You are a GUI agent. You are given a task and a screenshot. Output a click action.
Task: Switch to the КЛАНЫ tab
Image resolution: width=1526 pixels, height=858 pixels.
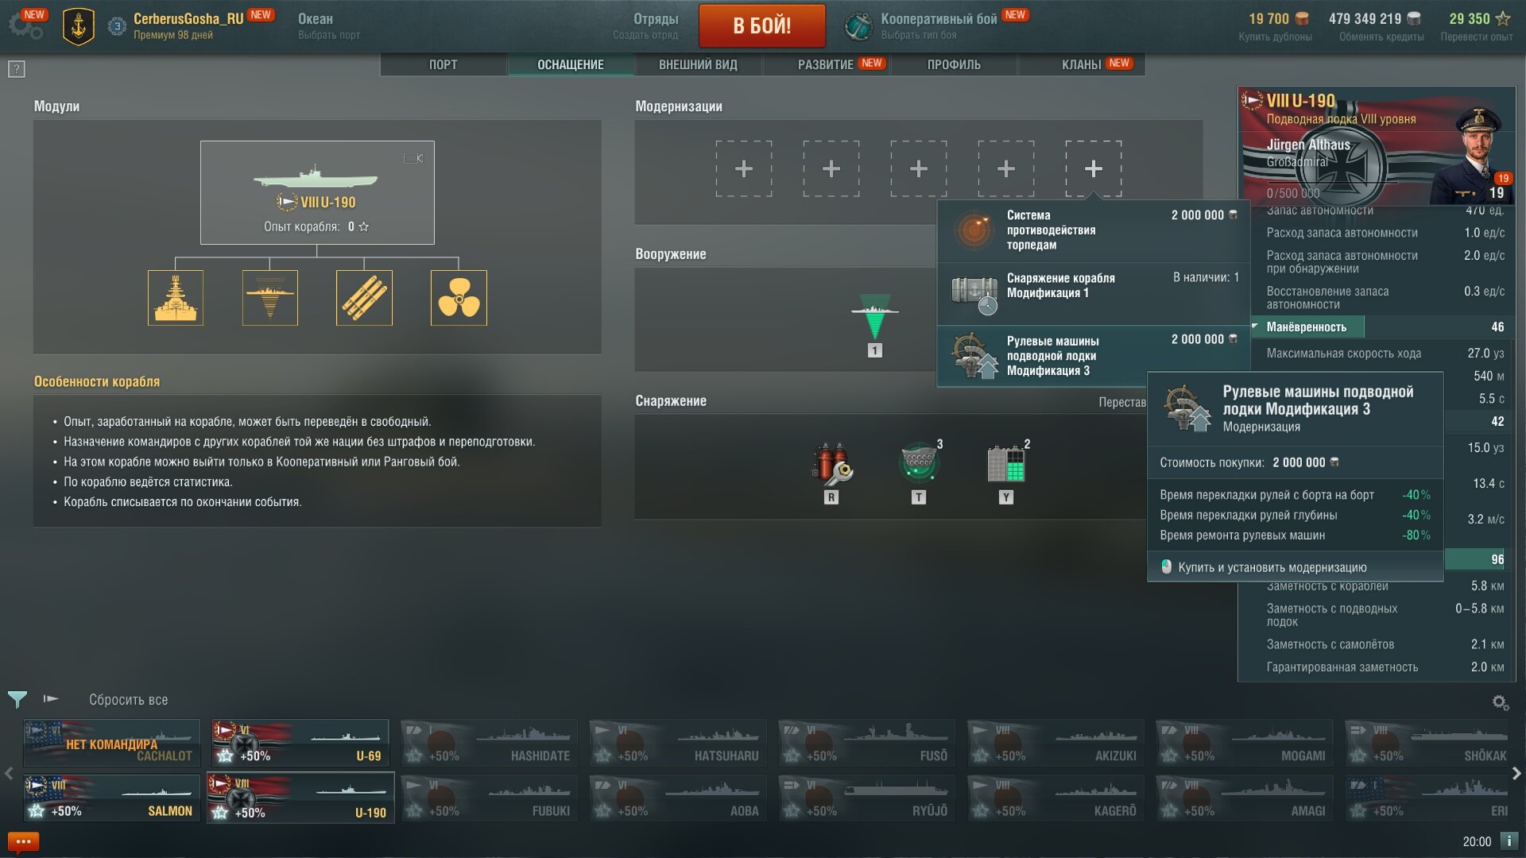click(1082, 64)
